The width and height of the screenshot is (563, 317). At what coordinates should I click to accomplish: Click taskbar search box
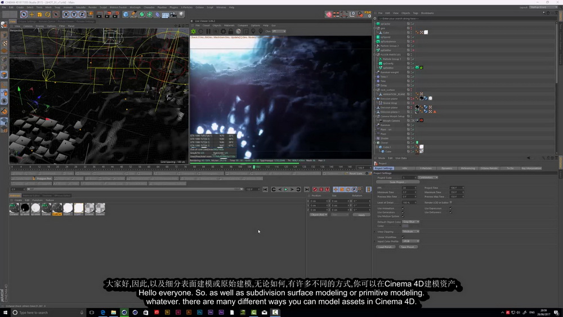[48, 312]
